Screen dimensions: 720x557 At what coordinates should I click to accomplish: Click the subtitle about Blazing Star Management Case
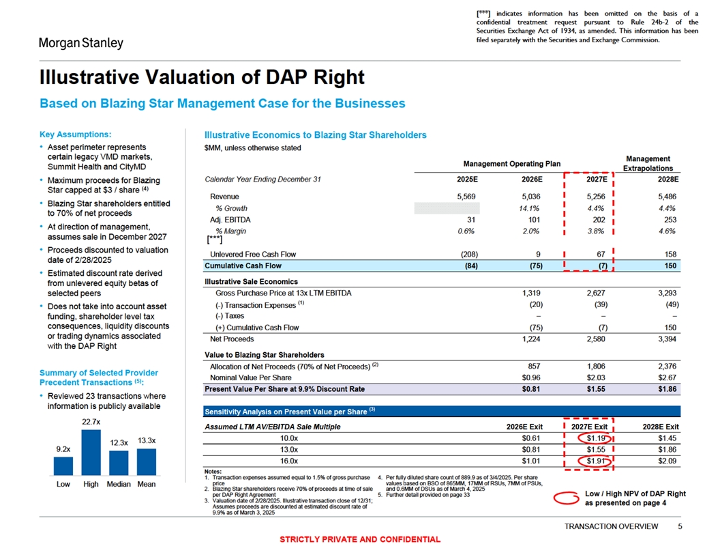pos(222,103)
